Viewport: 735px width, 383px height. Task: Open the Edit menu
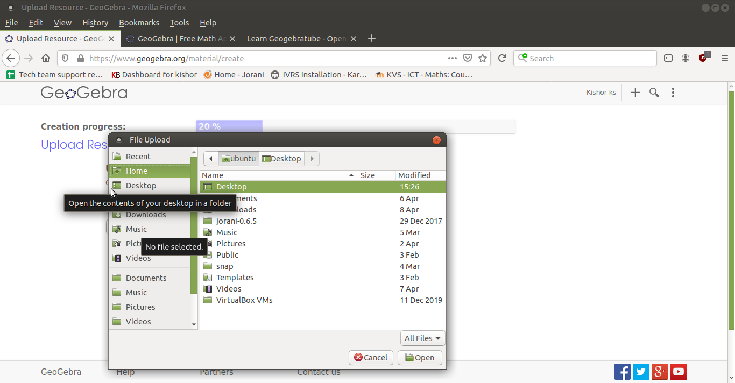(36, 22)
